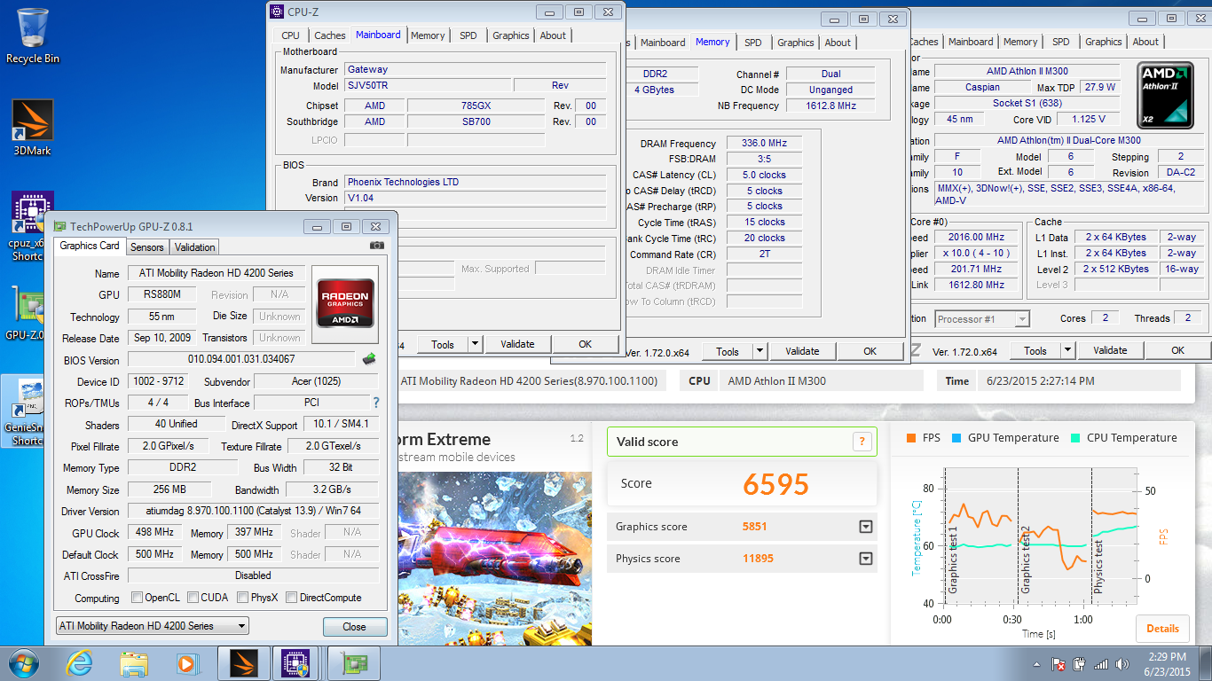Enable the DirectCompute checkbox in GPU-Z
1212x681 pixels.
tap(292, 598)
